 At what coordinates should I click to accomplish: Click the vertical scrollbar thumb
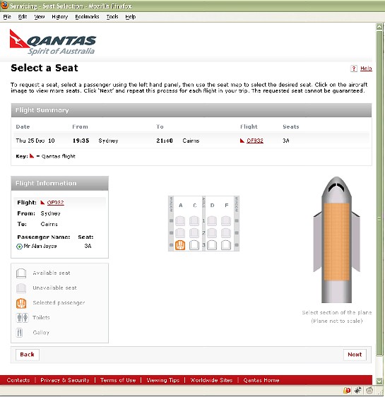pyautogui.click(x=379, y=193)
